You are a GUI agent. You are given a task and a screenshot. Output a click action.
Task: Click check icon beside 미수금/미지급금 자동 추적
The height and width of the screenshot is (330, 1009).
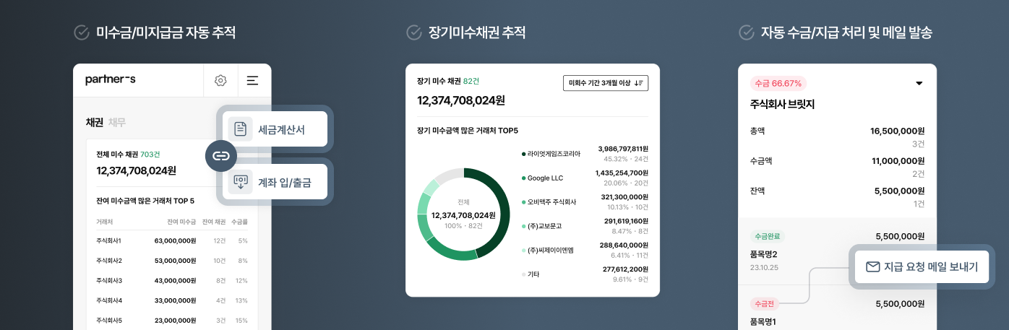tap(82, 32)
